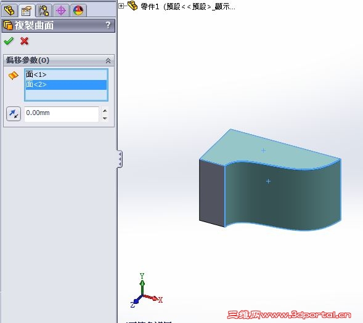This screenshot has height=323, width=363.
Task: Confirm with the green checkmark OK
Action: pyautogui.click(x=9, y=41)
